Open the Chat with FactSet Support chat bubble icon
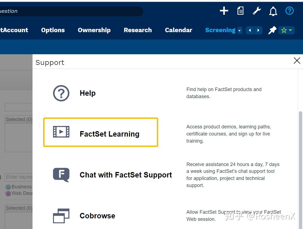 [61, 174]
